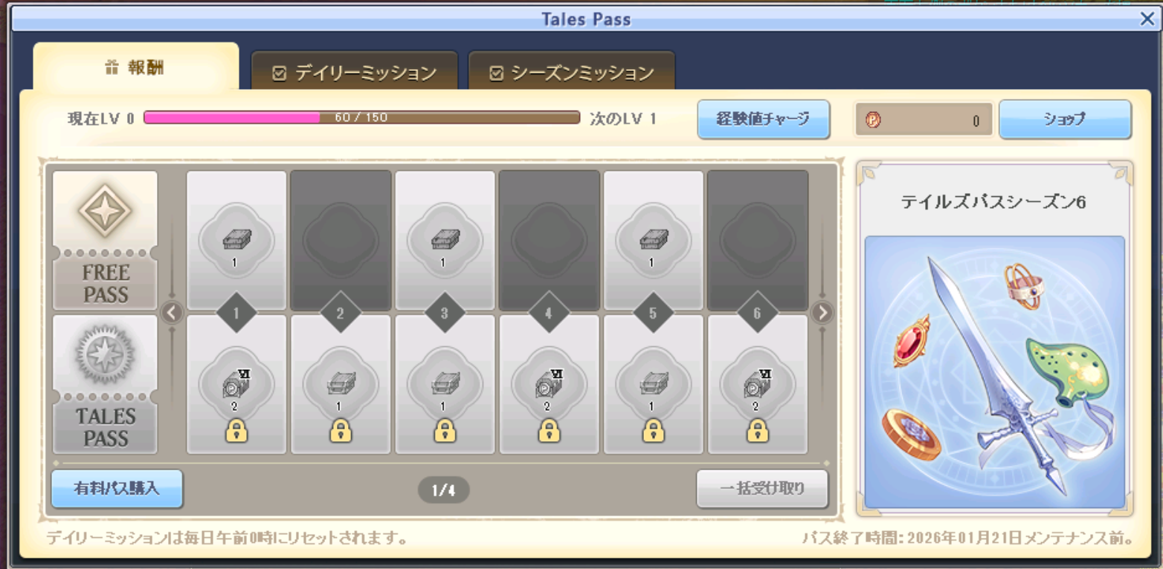Open the ショップ button
Screen dimensions: 1163x569
click(x=1065, y=120)
